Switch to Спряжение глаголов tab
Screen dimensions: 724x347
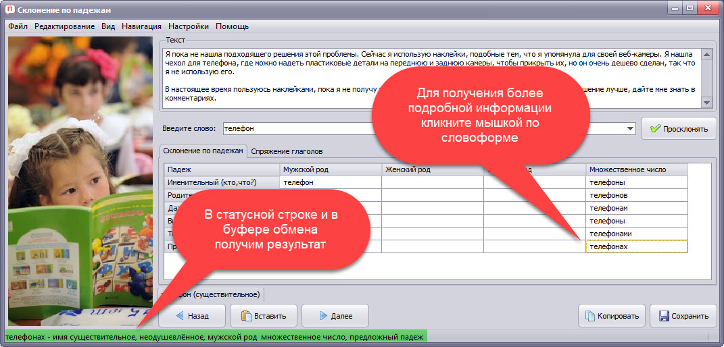point(287,151)
